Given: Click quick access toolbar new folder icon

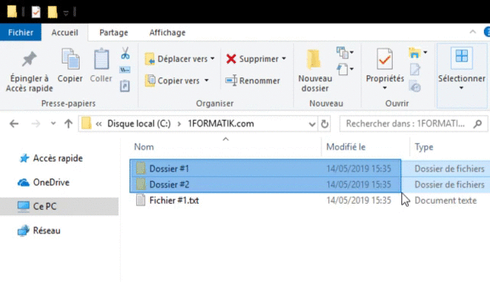Looking at the screenshot, I should [x=52, y=12].
